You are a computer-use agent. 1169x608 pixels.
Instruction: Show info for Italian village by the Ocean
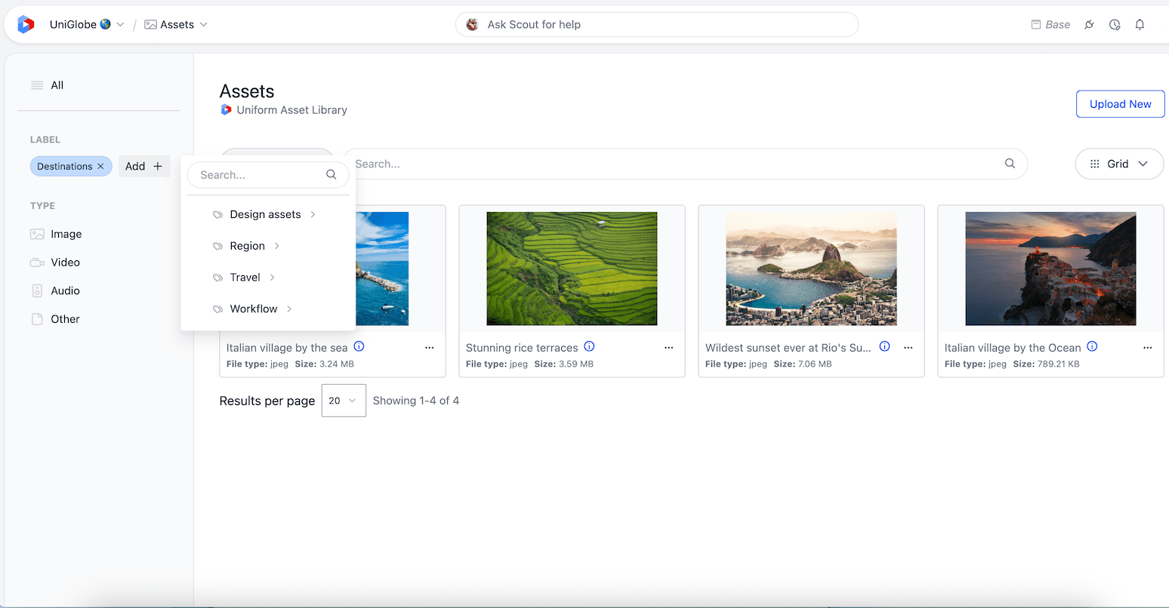[1092, 346]
